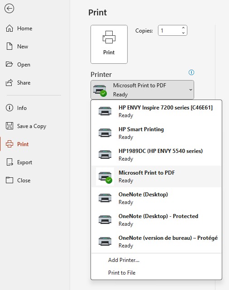Choose HP Smart Printing from the list

click(156, 133)
